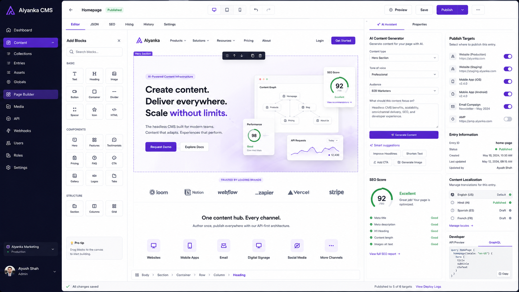Open the Today dropdown on API Requests

tap(333, 141)
